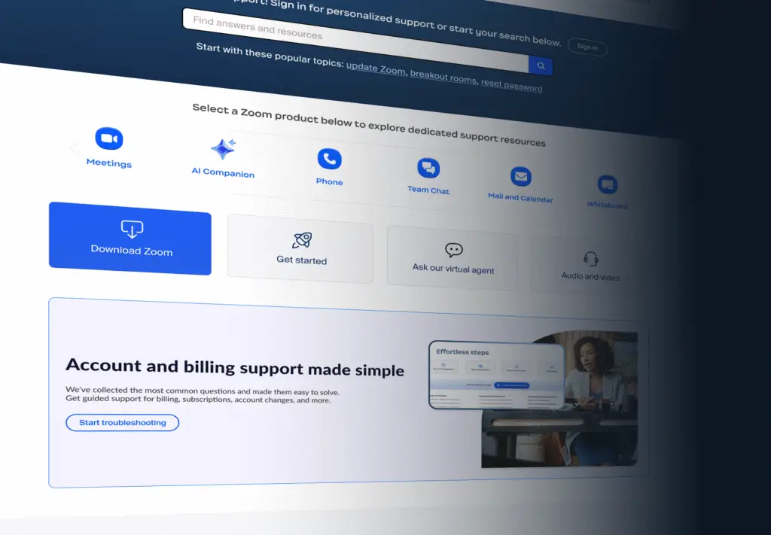Click the headset icon above Audio and video

coord(591,258)
